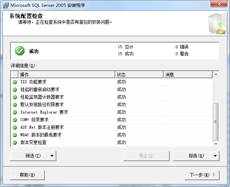Close the installer window
This screenshot has width=230, height=187.
[219, 4]
